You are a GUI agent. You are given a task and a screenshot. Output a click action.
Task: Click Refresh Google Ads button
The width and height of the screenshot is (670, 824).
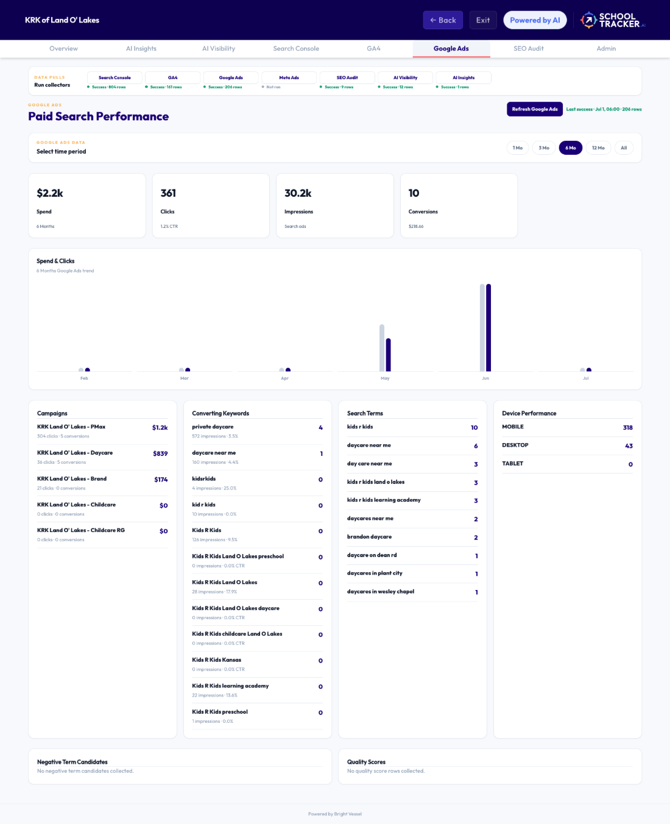pos(535,109)
